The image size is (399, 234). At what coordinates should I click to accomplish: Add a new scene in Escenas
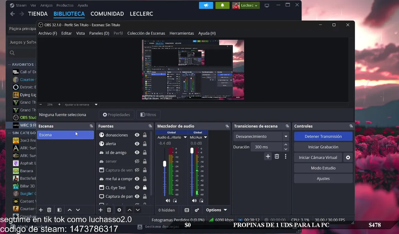pos(41,210)
